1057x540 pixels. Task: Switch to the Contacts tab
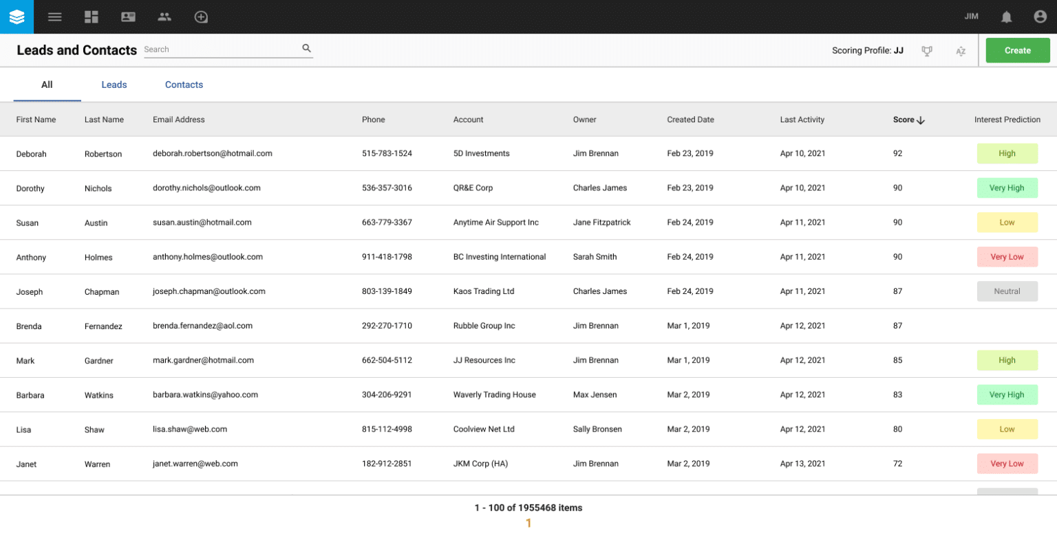tap(184, 85)
